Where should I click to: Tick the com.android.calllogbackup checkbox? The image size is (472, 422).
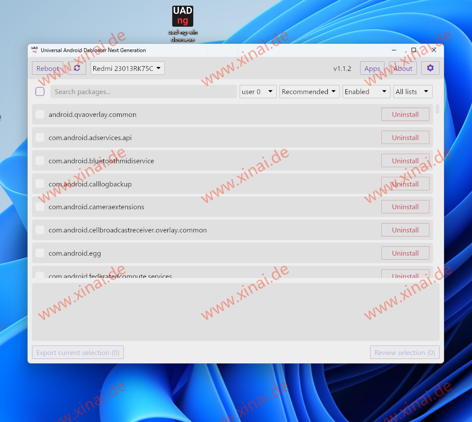tap(40, 184)
